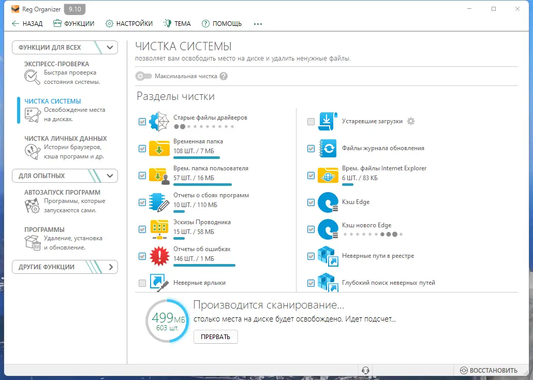The width and height of the screenshot is (533, 380).
Task: Click the Устаревшие загрузки download icon
Action: click(328, 122)
